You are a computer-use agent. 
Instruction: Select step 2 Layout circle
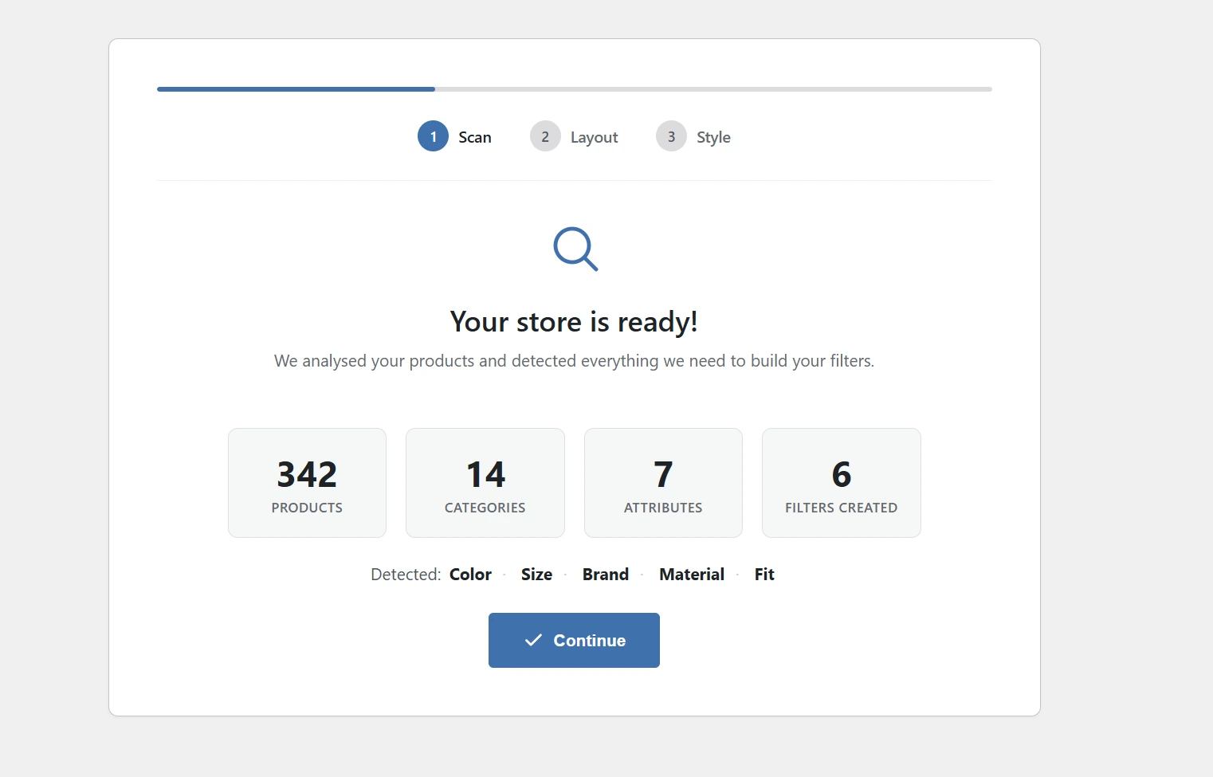tap(545, 136)
